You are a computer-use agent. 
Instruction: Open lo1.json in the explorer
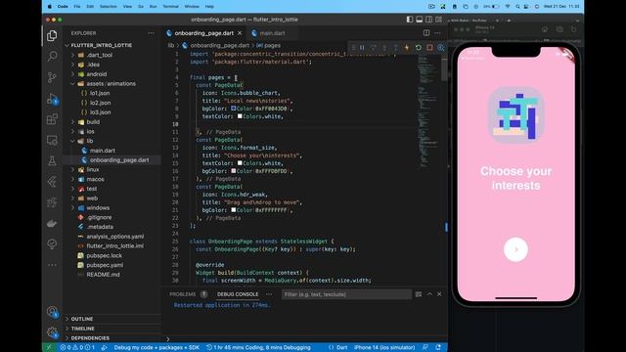(x=100, y=94)
